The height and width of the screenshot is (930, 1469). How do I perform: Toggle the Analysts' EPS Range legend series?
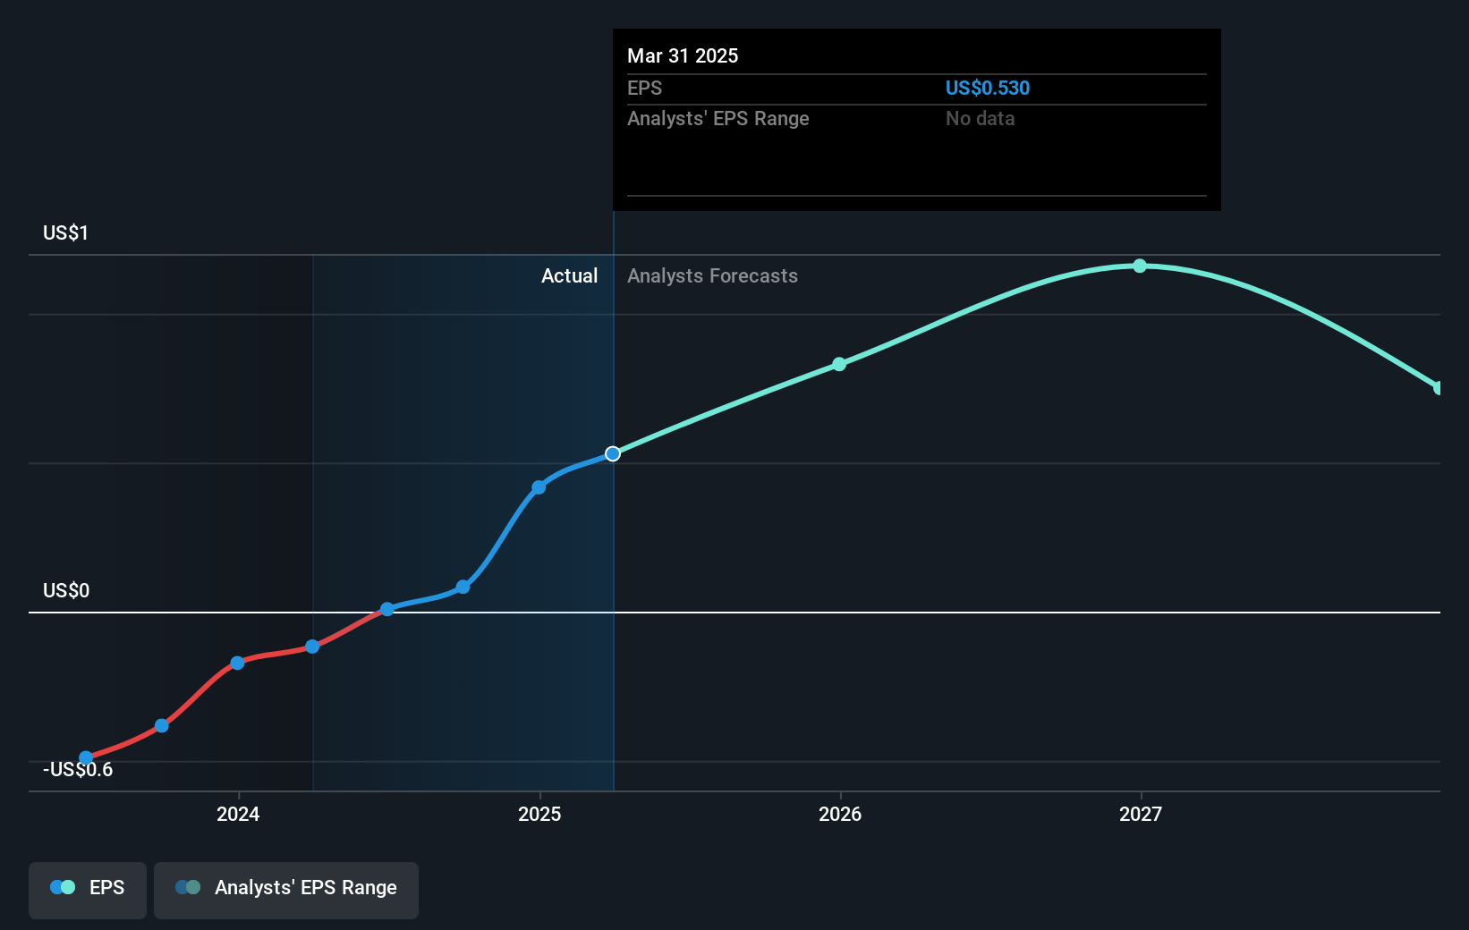[x=286, y=890]
